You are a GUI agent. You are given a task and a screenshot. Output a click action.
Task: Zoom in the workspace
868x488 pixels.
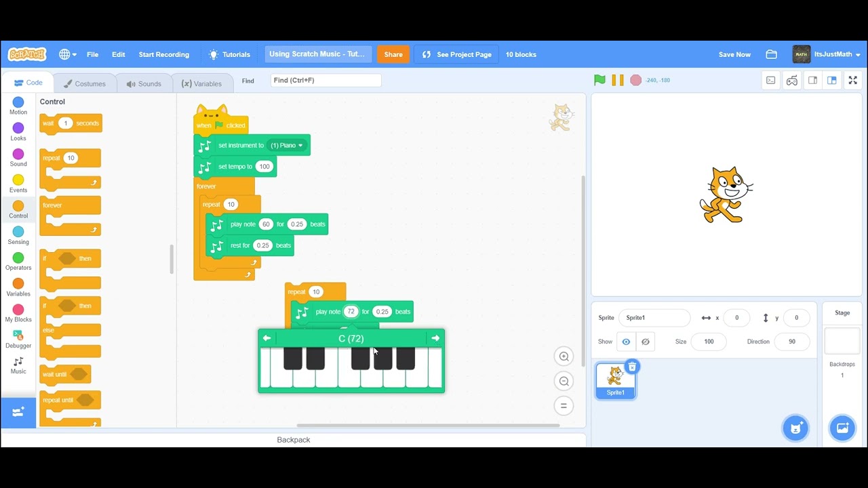[564, 357]
